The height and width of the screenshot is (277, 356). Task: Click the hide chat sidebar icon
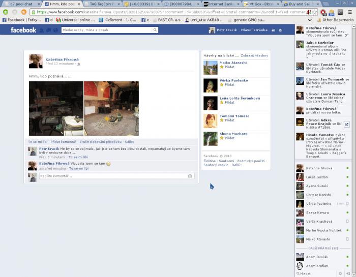point(348,273)
